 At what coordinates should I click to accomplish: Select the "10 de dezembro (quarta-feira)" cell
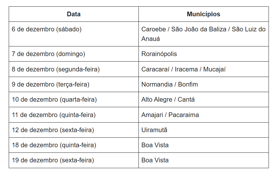click(x=54, y=100)
